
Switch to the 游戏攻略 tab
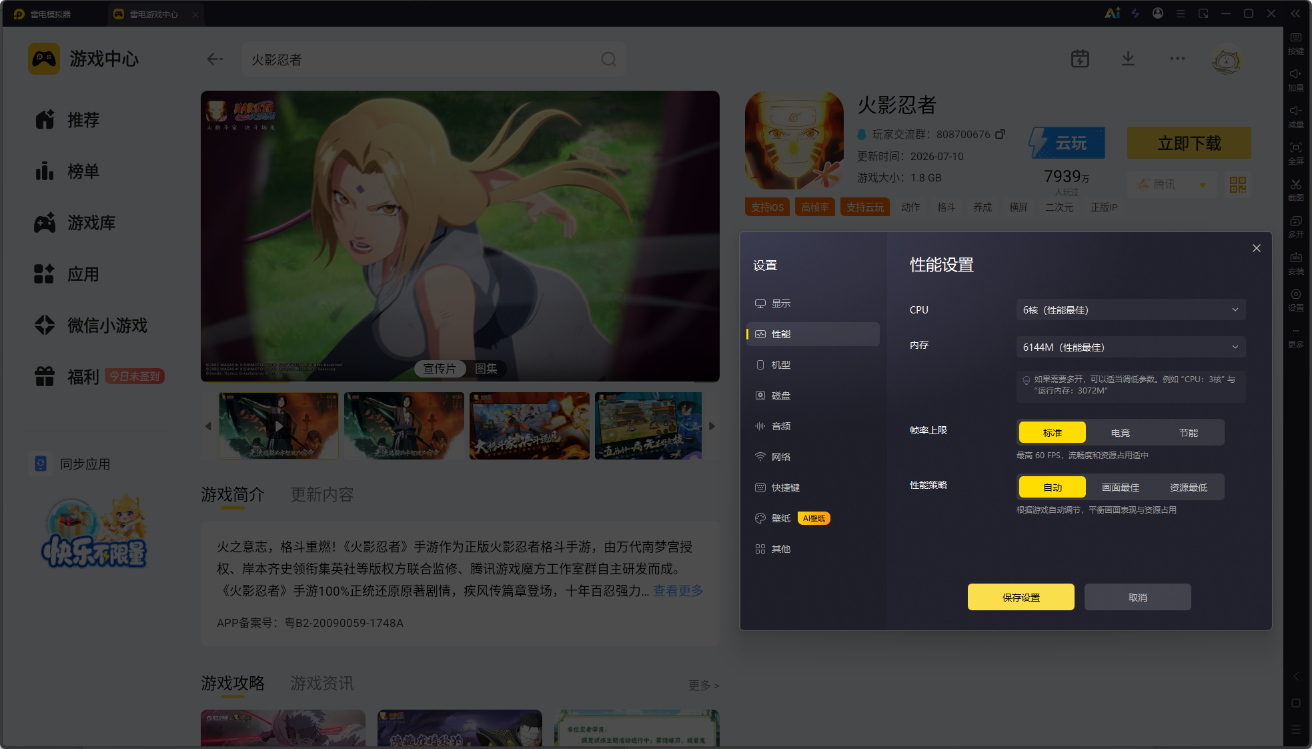click(x=233, y=684)
